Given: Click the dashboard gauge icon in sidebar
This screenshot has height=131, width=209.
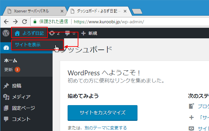Looking at the screenshot, I should point(6,48).
